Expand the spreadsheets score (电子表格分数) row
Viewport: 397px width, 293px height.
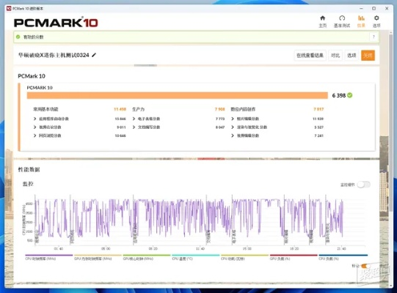tap(134, 119)
